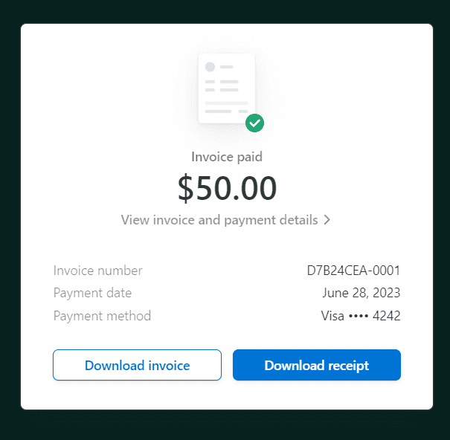Click the gray avatar circle on the invoice illustration
Screen dimensions: 450x440
(210, 67)
